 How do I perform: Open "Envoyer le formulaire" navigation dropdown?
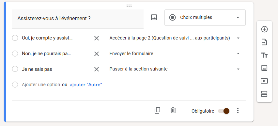click(x=175, y=54)
